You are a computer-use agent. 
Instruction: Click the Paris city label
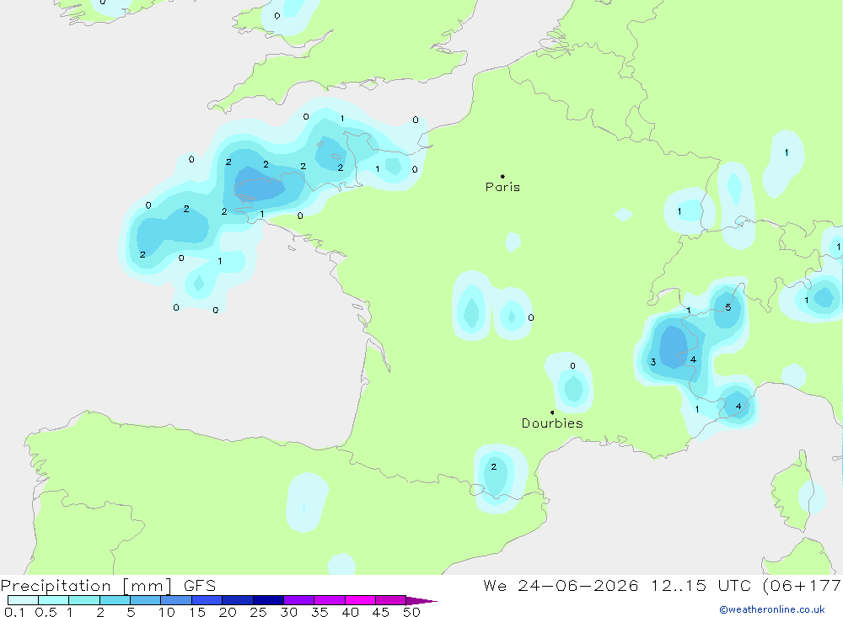[x=502, y=187]
